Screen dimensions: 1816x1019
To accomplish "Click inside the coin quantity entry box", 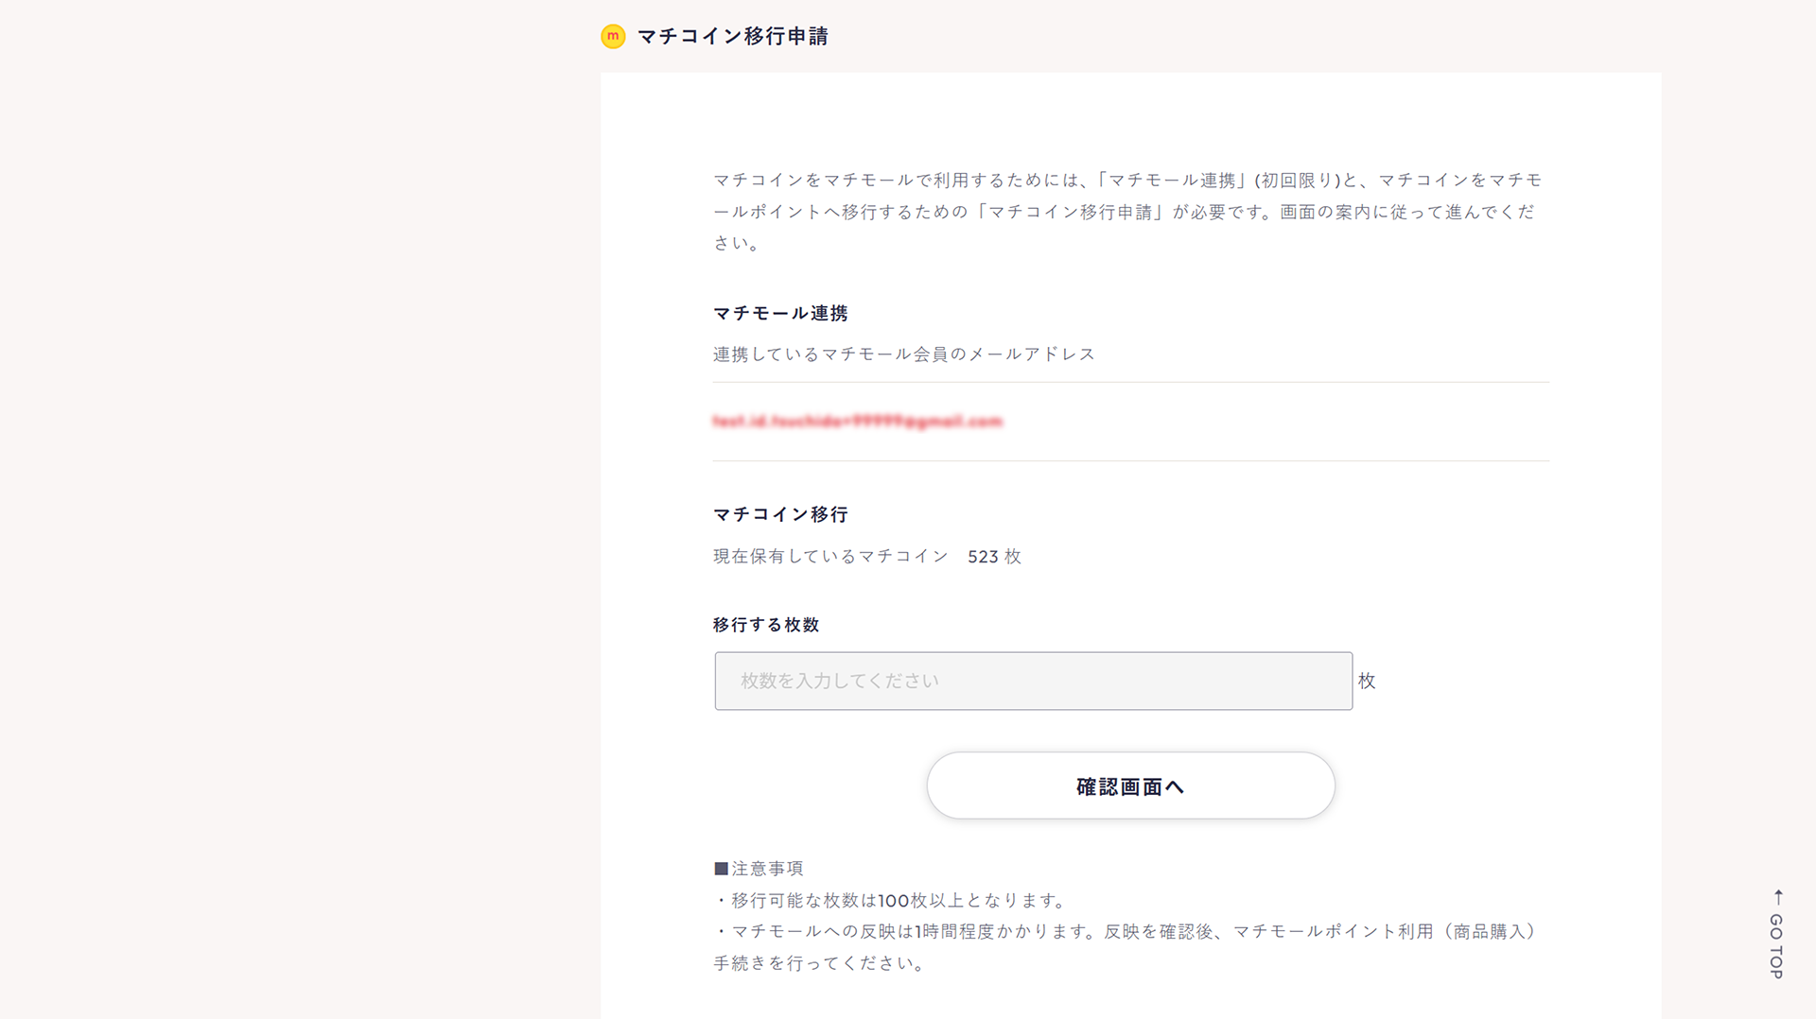I will [1033, 681].
